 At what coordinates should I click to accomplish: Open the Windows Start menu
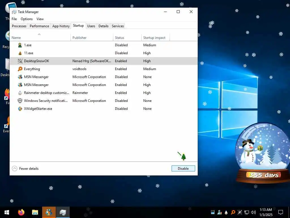coord(7,212)
